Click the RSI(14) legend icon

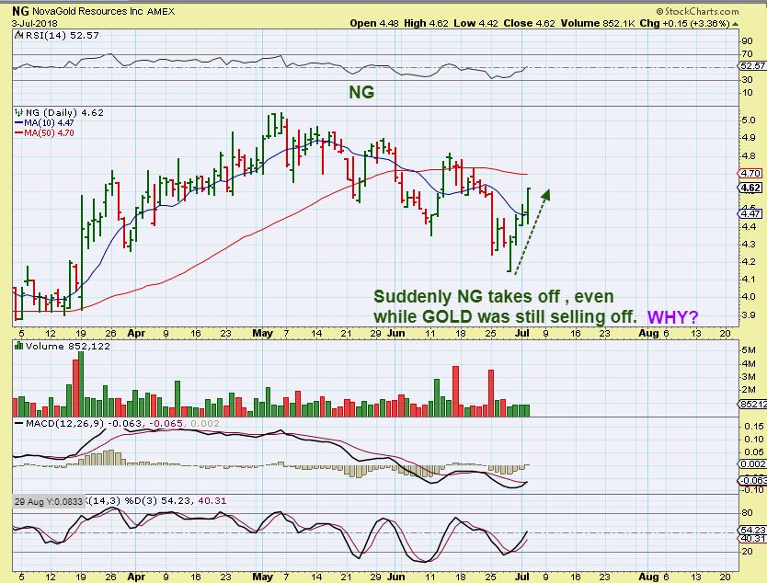tap(18, 35)
